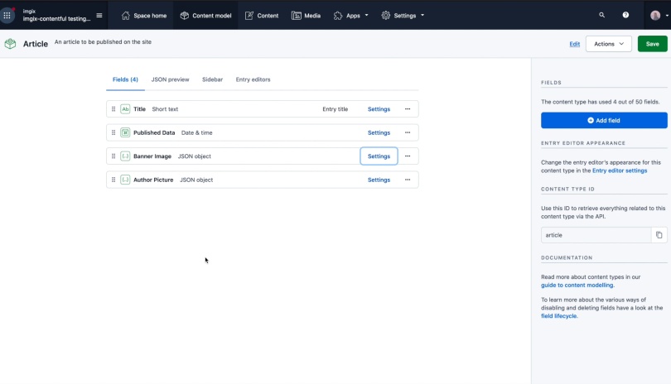Click the calendar icon of Published Data
671x384 pixels.
(125, 132)
